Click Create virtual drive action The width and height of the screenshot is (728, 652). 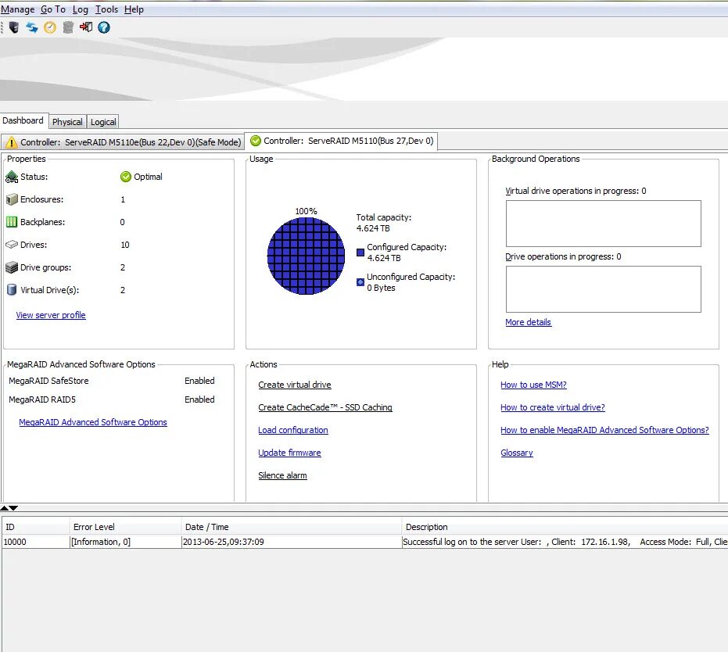click(295, 385)
